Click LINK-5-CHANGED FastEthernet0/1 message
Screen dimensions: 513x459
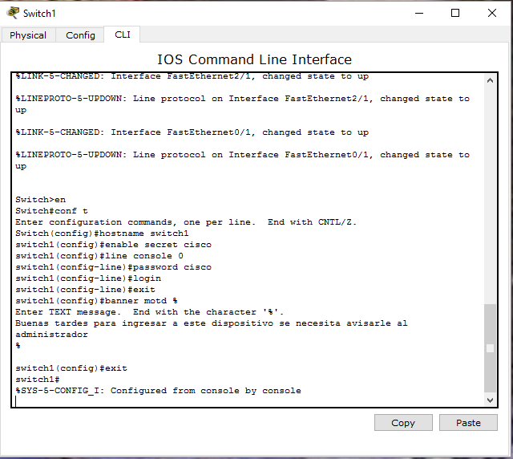[192, 132]
